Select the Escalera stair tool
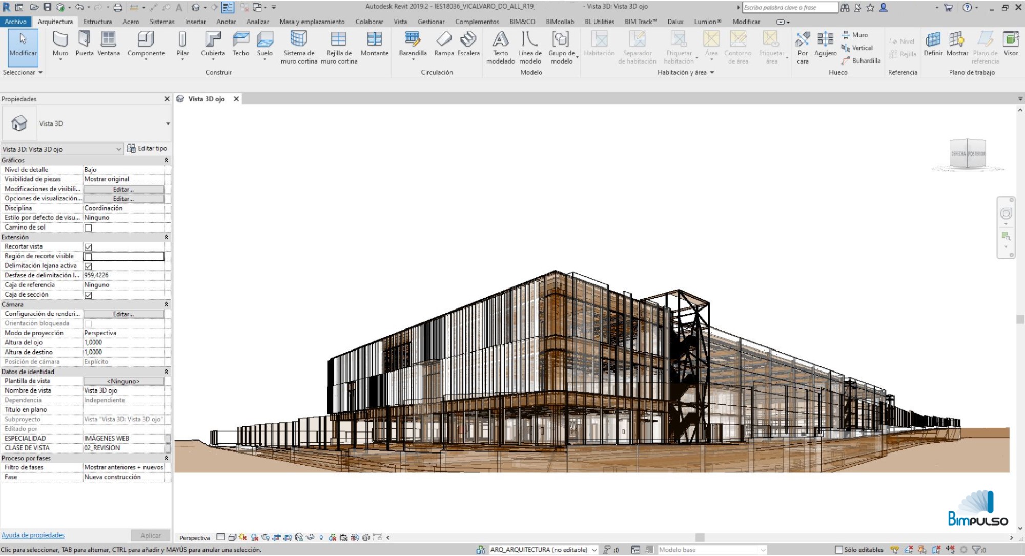The height and width of the screenshot is (556, 1025). [x=468, y=44]
